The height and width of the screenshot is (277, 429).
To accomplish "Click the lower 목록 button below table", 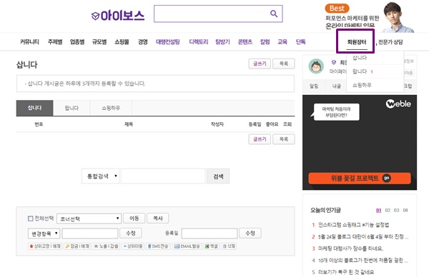I will pyautogui.click(x=284, y=139).
